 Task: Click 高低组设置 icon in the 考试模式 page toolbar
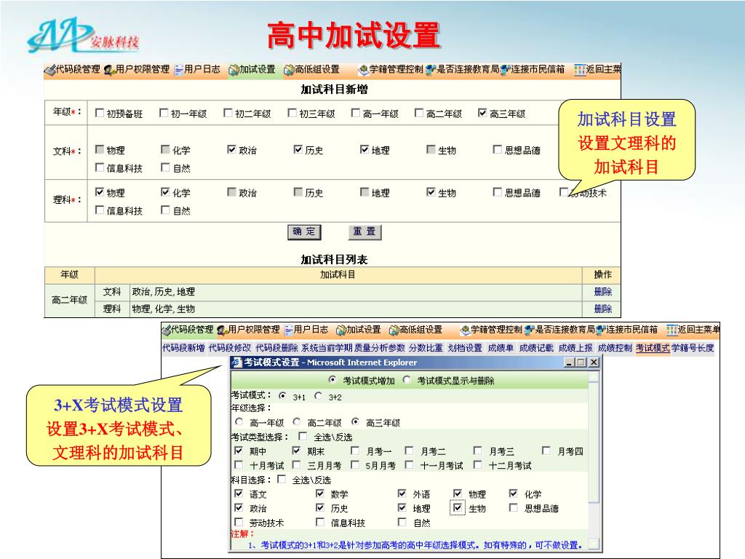pyautogui.click(x=394, y=330)
